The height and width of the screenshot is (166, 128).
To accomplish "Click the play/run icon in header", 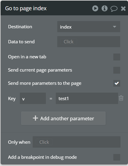I will (x=95, y=8).
